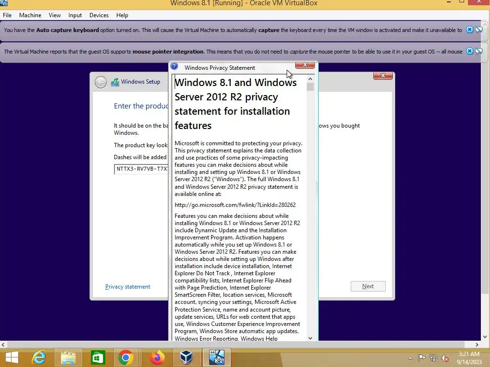Launch Internet Explorer from the taskbar
The image size is (490, 367).
point(39,357)
